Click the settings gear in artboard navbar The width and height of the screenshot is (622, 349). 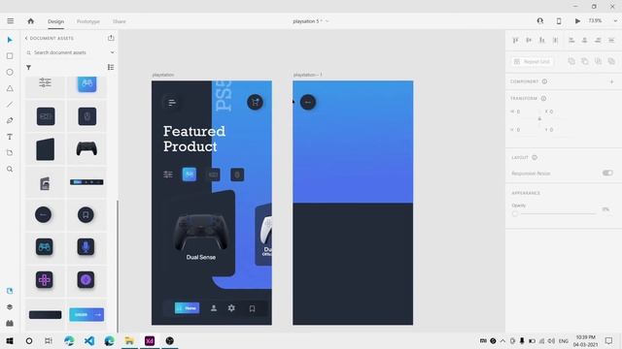(231, 308)
